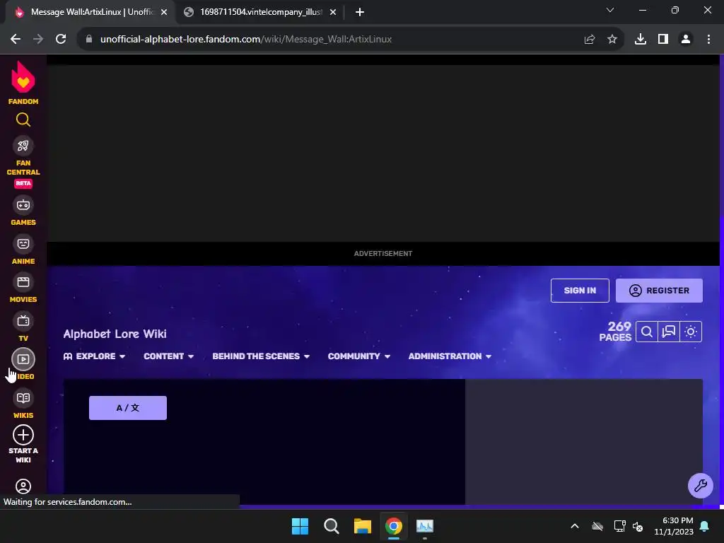The width and height of the screenshot is (724, 543).
Task: Open the wiki Discuss speech-bubble icon
Action: point(669,332)
